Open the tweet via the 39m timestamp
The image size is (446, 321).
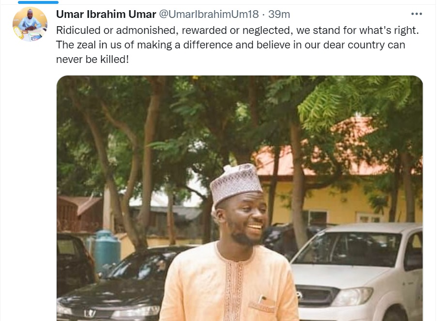279,15
